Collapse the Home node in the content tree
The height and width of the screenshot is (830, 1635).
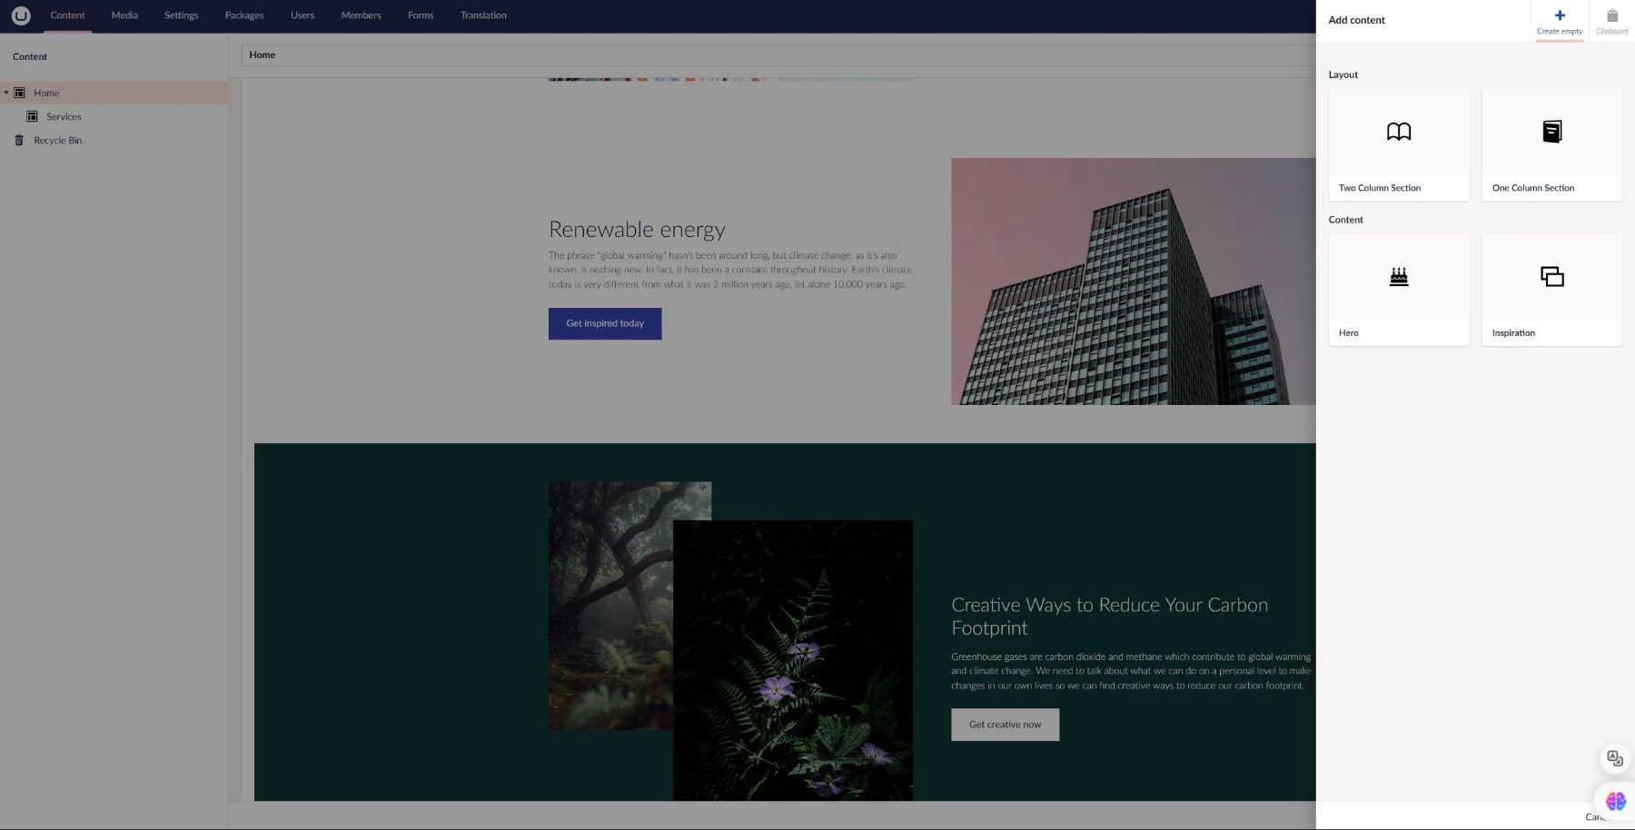7,93
